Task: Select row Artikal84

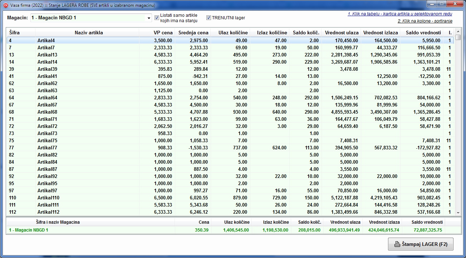Action: (x=230, y=162)
